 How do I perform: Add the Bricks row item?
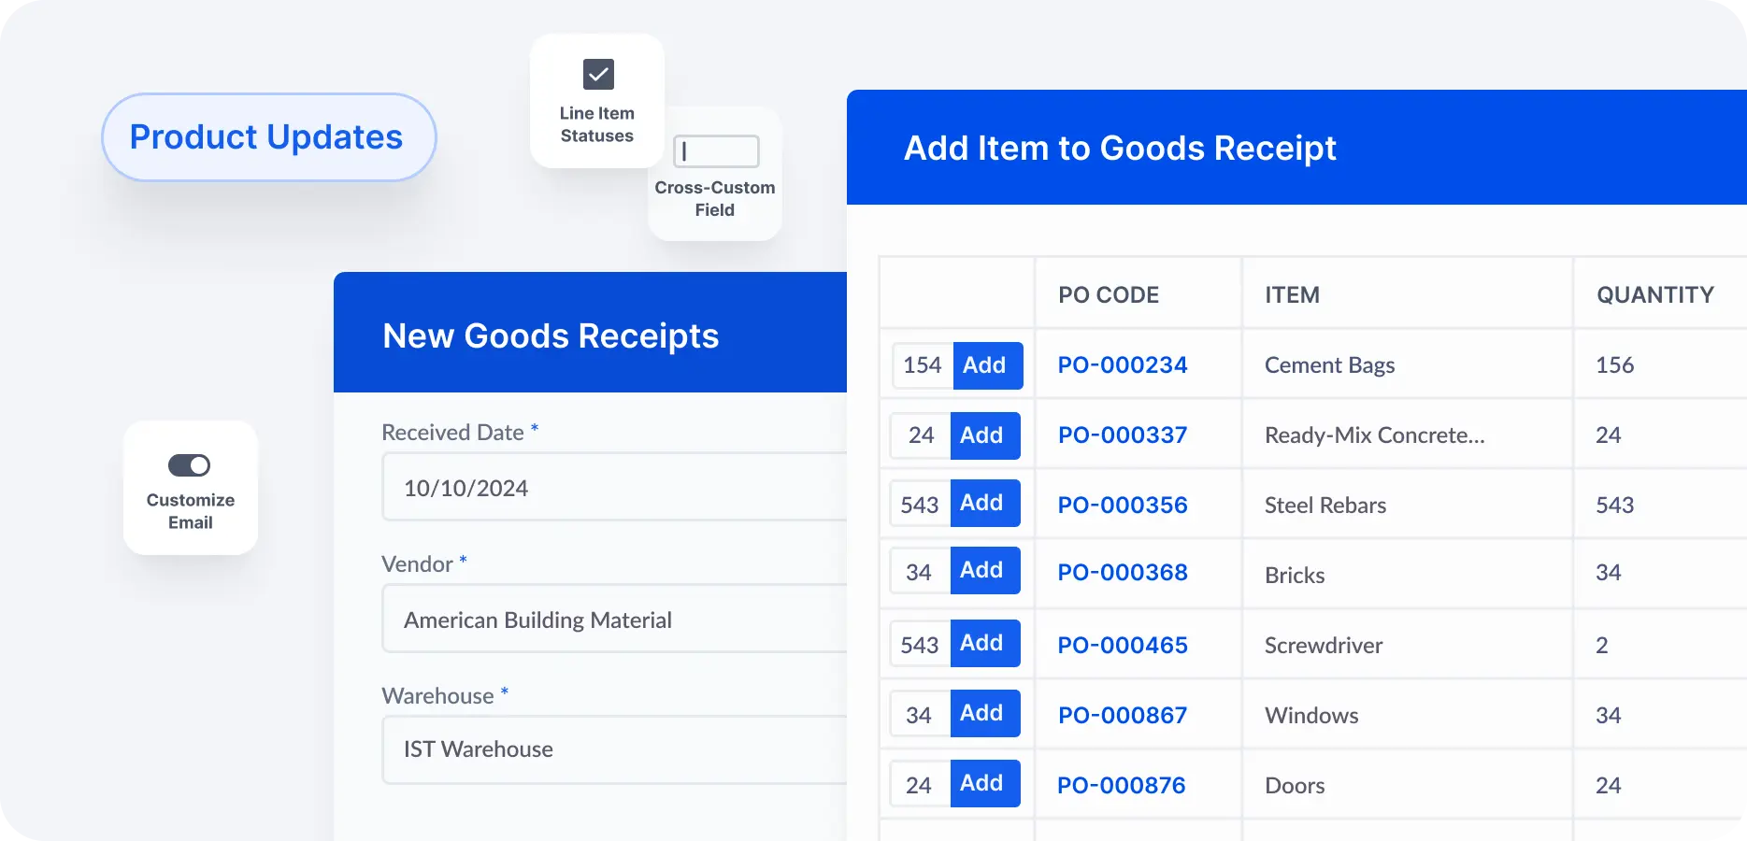[984, 570]
